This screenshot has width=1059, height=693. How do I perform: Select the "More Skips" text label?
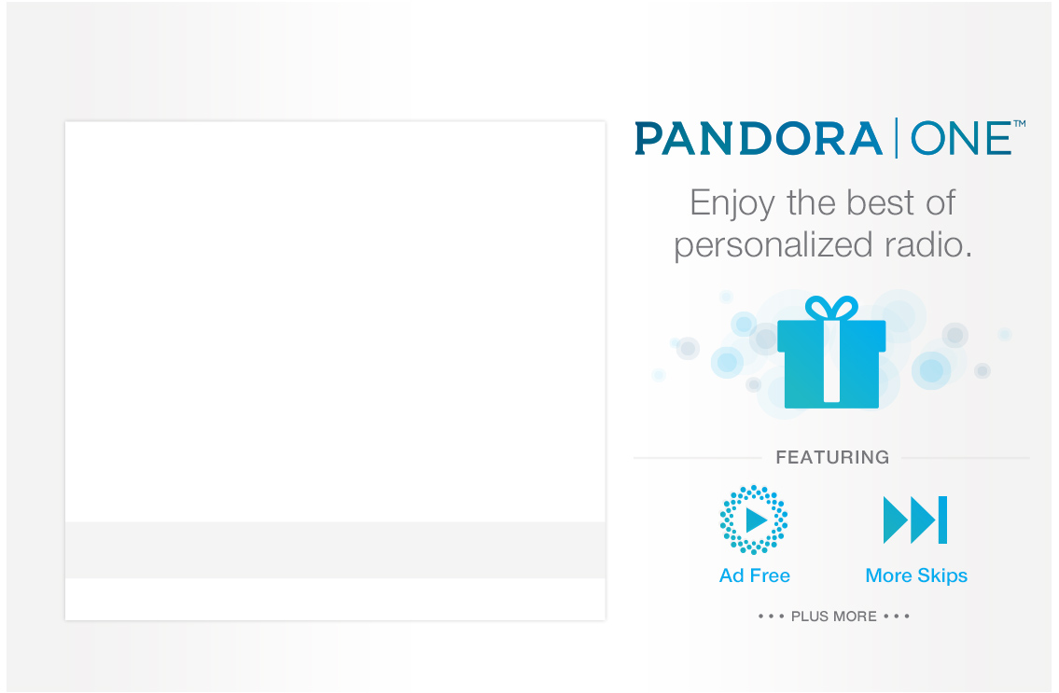point(916,575)
